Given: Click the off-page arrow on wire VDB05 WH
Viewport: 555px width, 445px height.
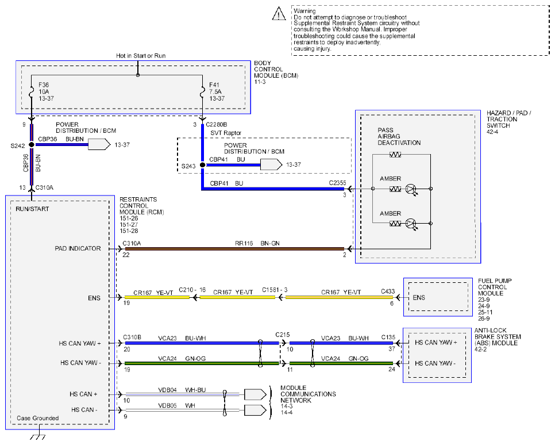Looking at the screenshot, I should 255,411.
